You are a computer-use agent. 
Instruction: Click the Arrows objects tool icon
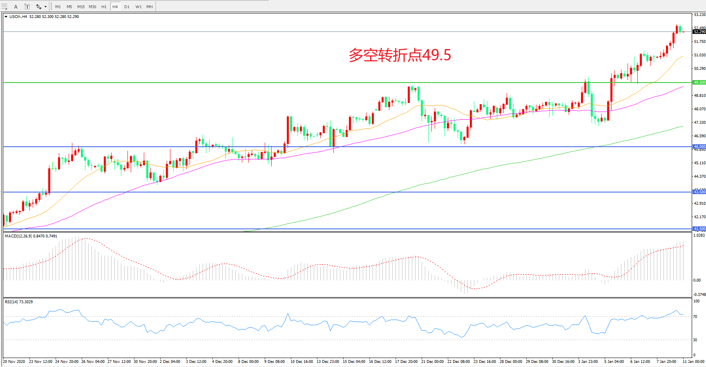[x=38, y=7]
